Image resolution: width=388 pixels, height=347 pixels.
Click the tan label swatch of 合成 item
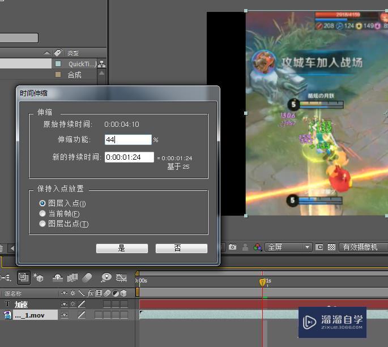click(58, 75)
